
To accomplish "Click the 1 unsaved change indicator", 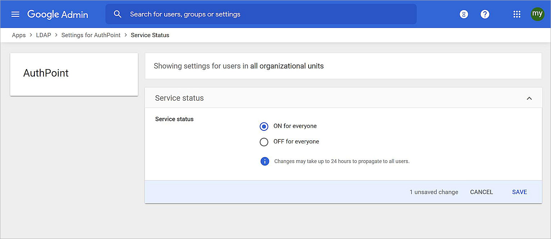I will (x=434, y=192).
